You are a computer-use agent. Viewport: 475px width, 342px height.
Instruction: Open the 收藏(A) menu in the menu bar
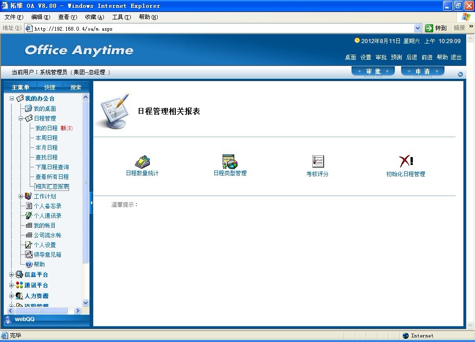94,17
